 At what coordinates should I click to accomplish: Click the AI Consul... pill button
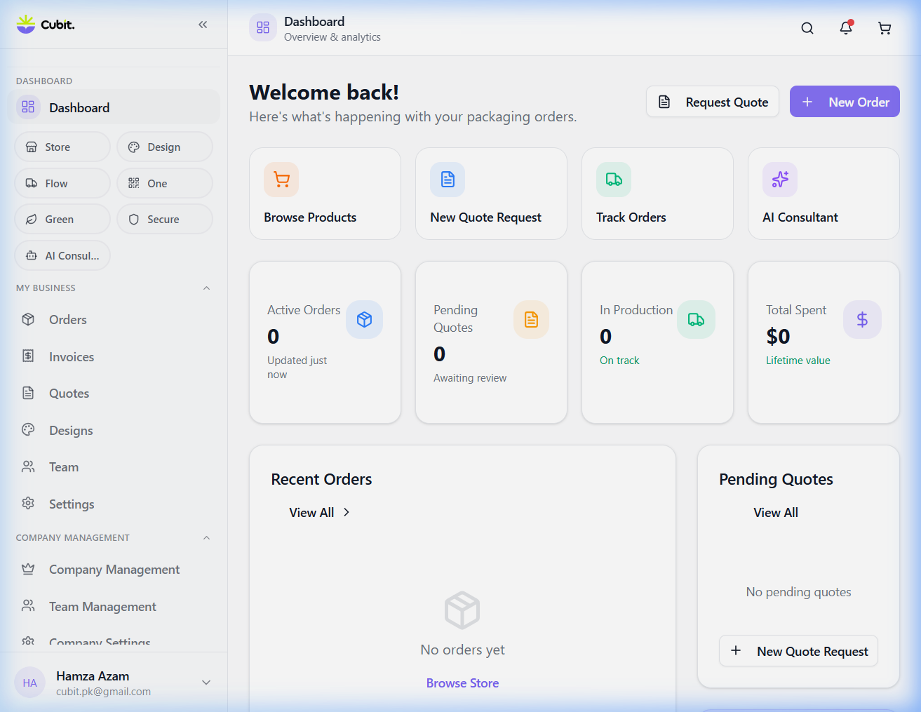[62, 255]
